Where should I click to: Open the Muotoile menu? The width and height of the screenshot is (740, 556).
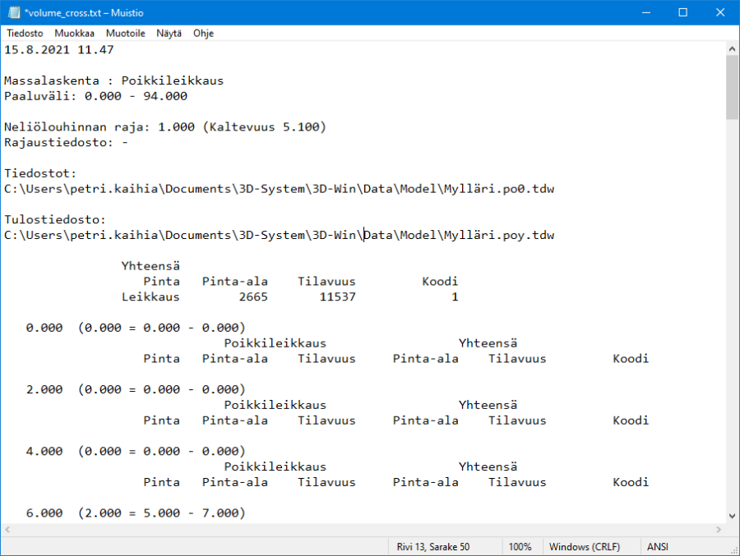click(x=125, y=34)
